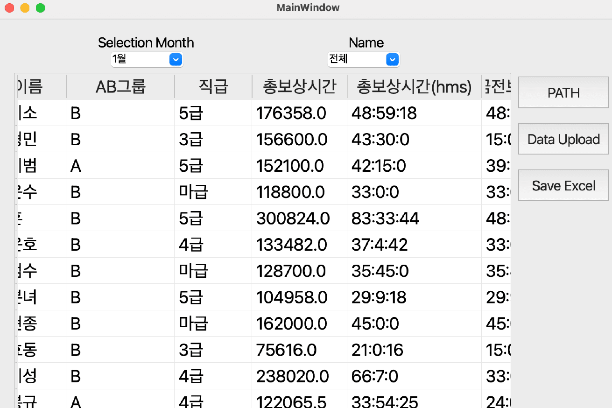Click the A group cell in 152100.0 row
Image resolution: width=612 pixels, height=408 pixels.
tap(120, 166)
